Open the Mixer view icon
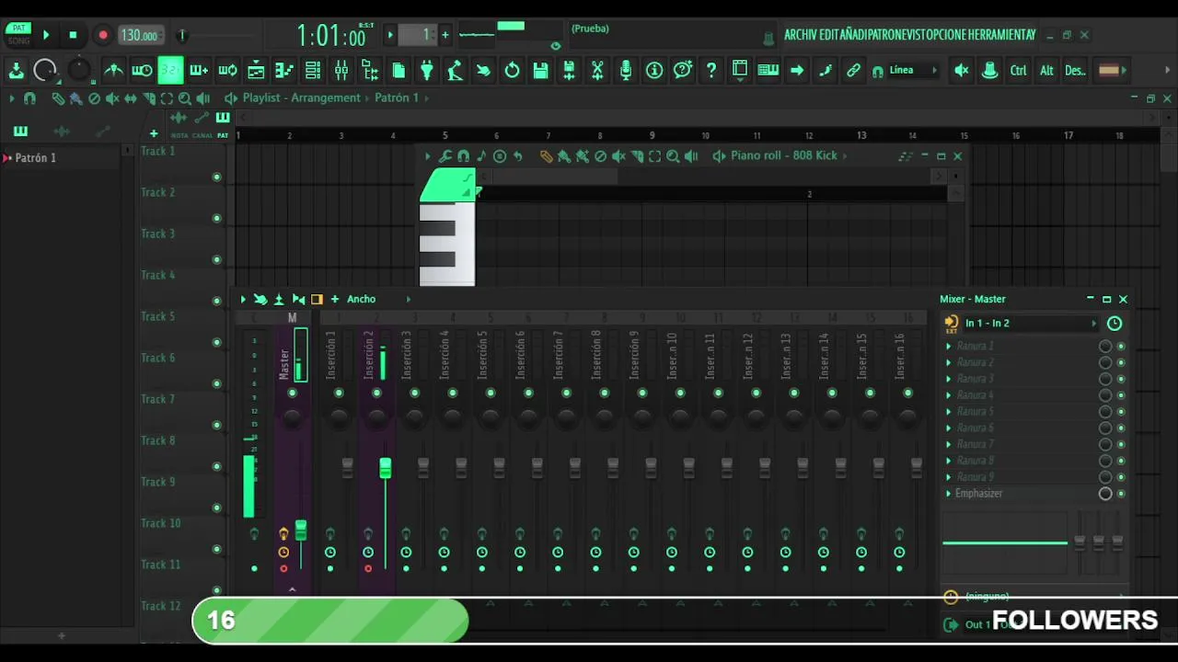Image resolution: width=1178 pixels, height=662 pixels. 341,70
